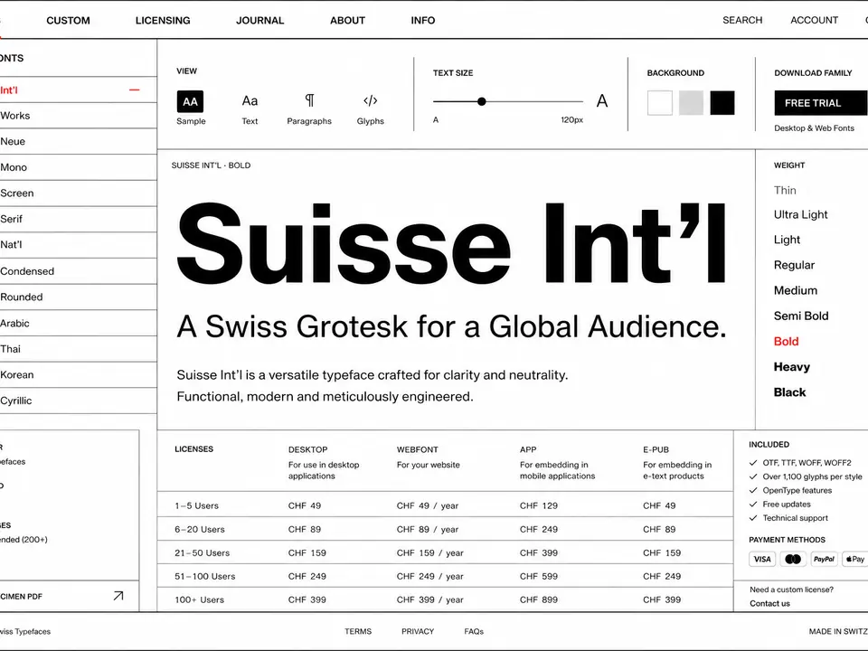Image resolution: width=868 pixels, height=651 pixels.
Task: Select the 6–20 Users license row
Action: (445, 529)
